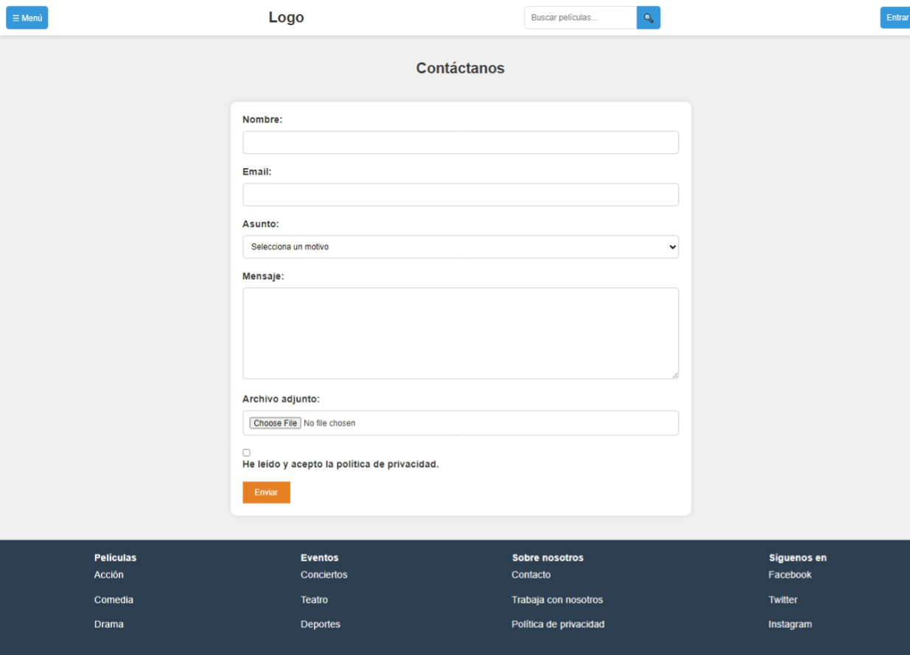This screenshot has height=655, width=910.
Task: Click the Comedia footer link
Action: (x=113, y=600)
